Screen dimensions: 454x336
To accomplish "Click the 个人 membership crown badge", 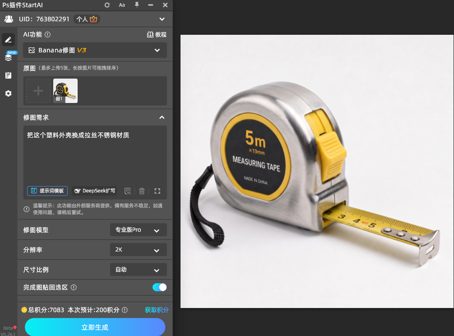I will 87,19.
